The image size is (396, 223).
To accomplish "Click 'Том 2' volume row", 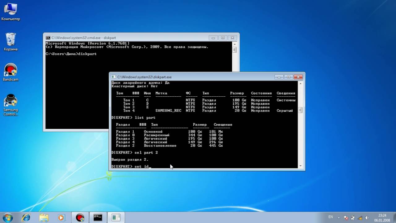I will point(196,104).
